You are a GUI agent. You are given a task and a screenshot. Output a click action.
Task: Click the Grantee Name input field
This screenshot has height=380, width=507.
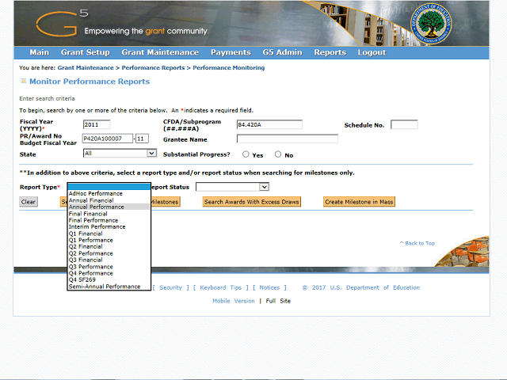coord(287,139)
